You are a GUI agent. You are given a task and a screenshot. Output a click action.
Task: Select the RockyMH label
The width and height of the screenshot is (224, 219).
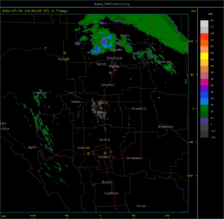click(64, 59)
